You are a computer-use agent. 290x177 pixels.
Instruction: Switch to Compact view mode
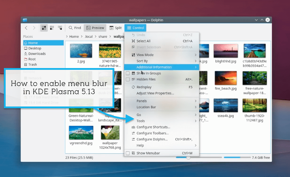52,28
